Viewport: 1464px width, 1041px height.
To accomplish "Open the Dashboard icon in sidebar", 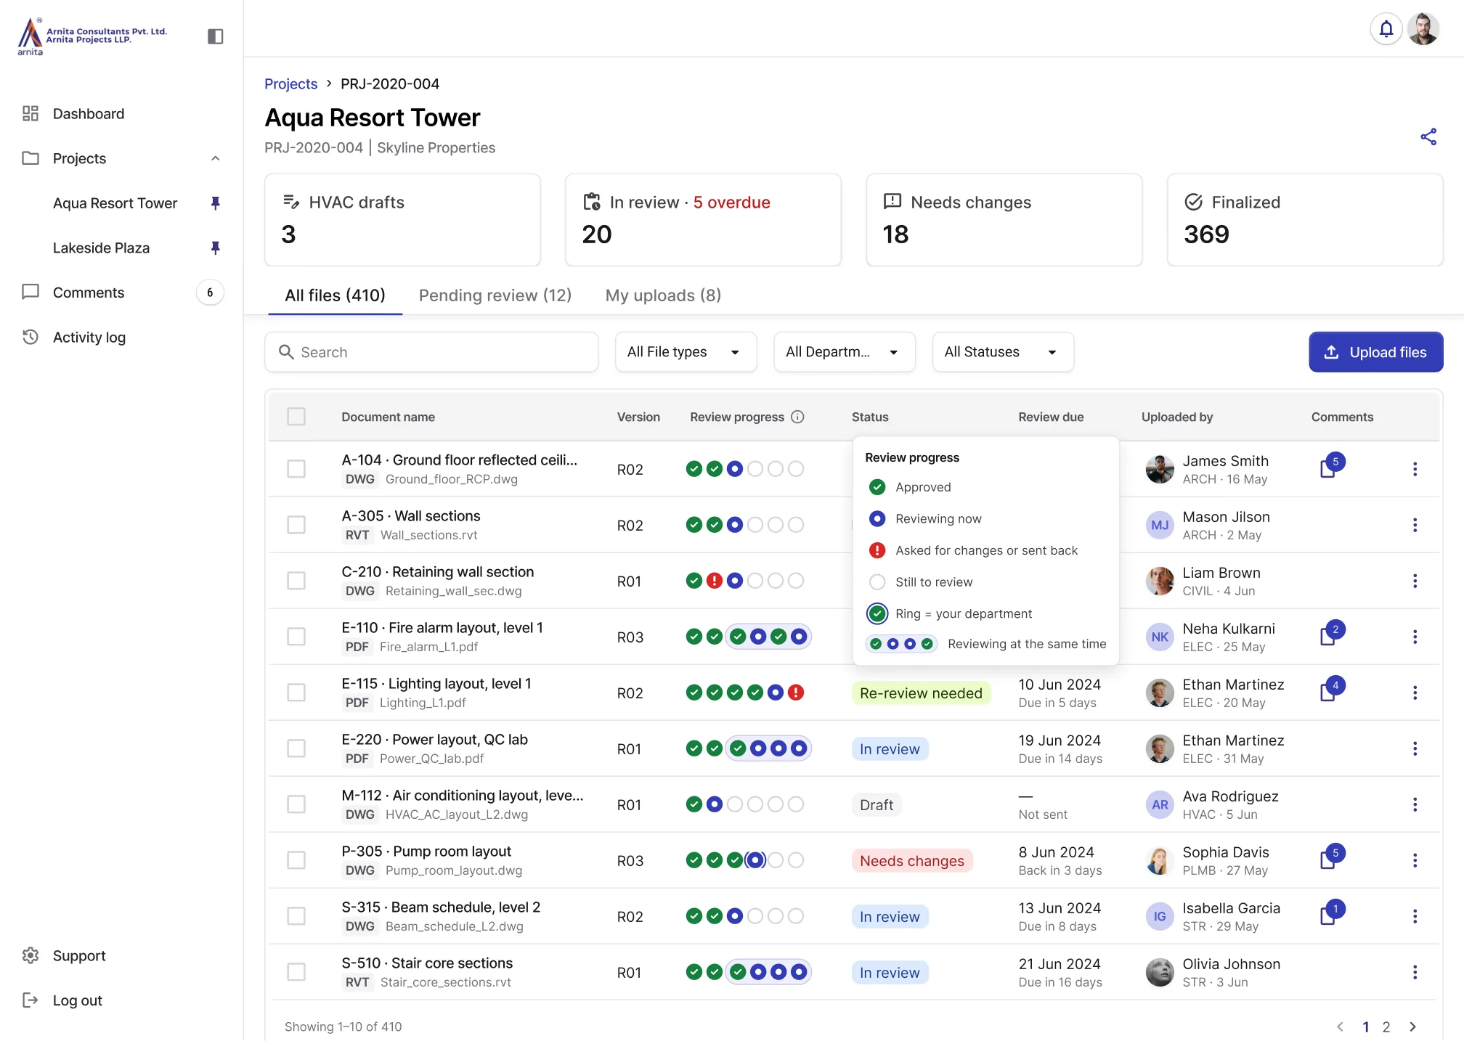I will tap(30, 114).
